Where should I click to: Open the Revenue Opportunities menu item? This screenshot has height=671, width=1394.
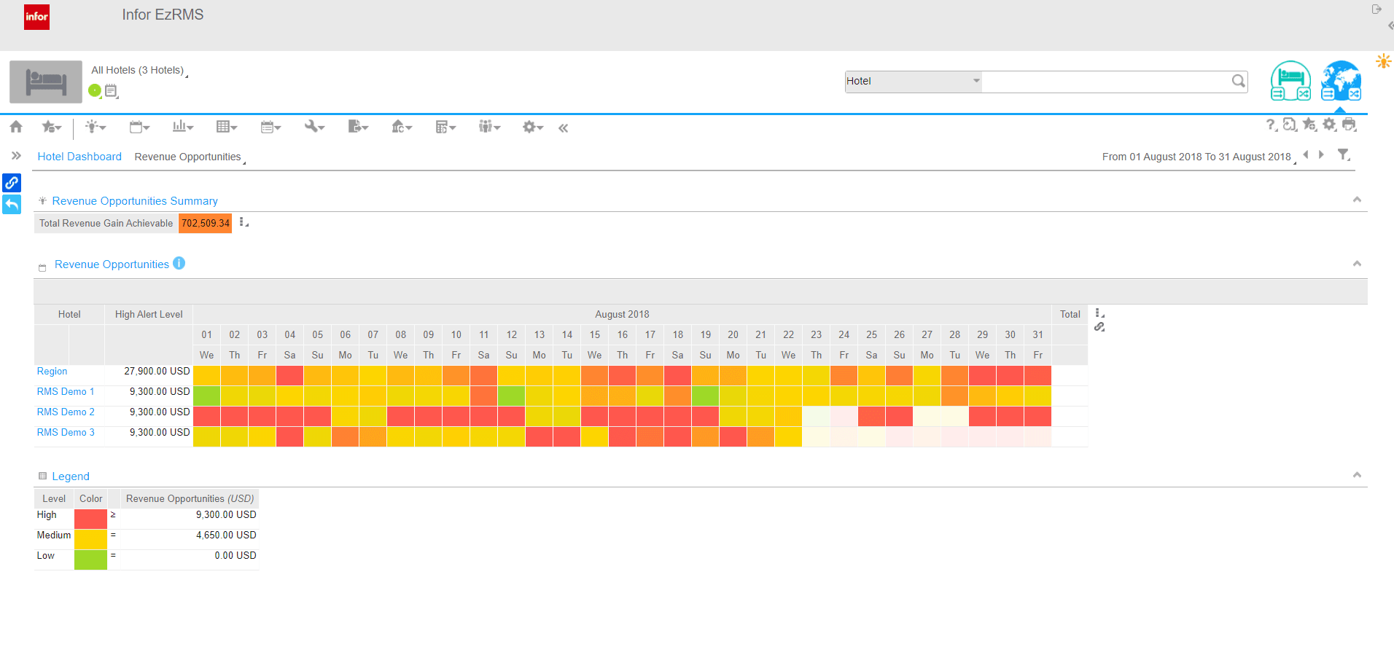(x=187, y=156)
